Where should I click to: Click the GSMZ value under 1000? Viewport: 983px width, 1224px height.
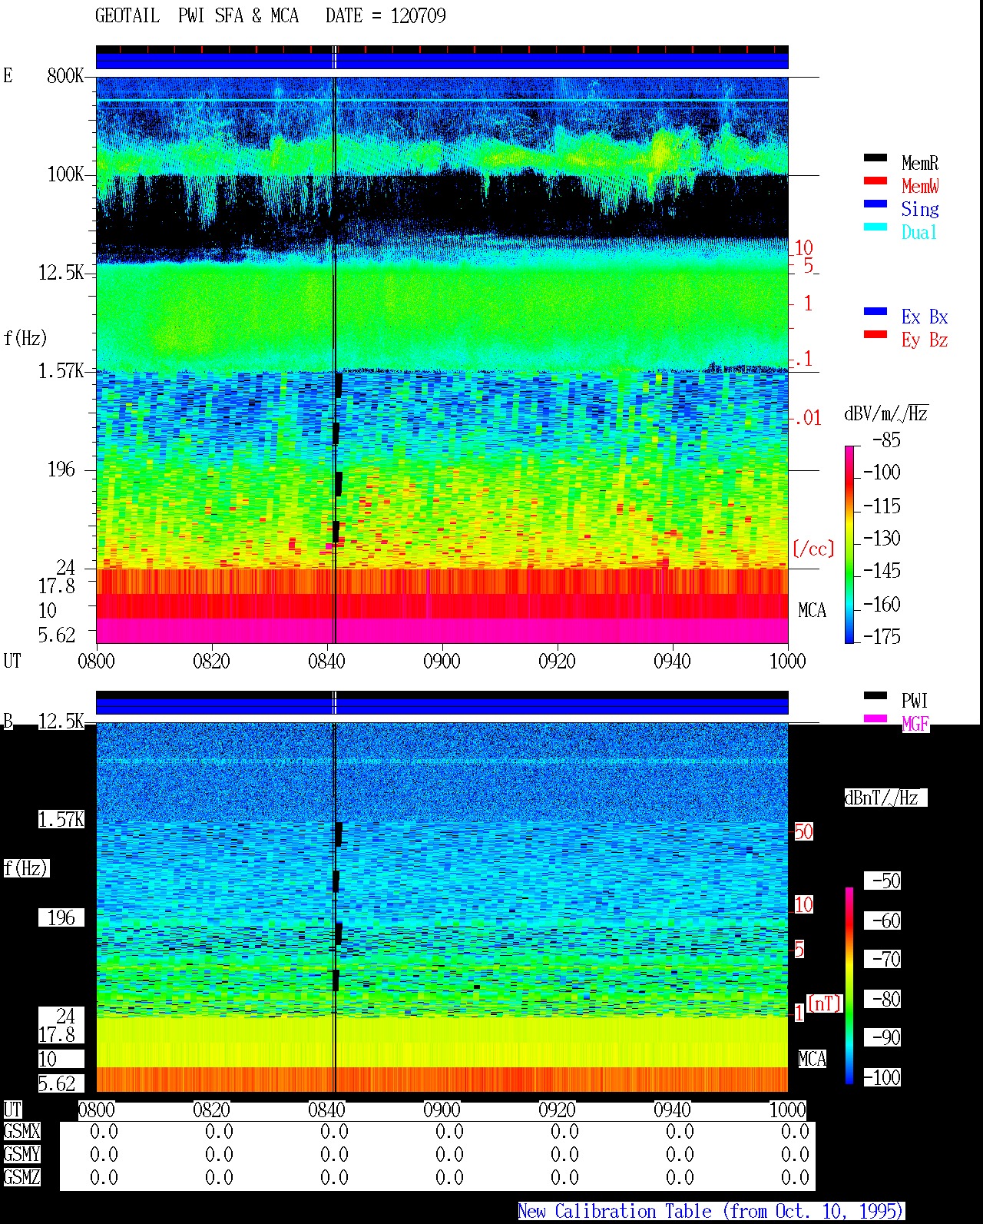[x=795, y=1178]
